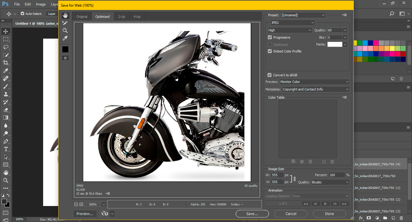Select the Clone Stamp tool
Image resolution: width=412 pixels, height=222 pixels.
[x=6, y=94]
